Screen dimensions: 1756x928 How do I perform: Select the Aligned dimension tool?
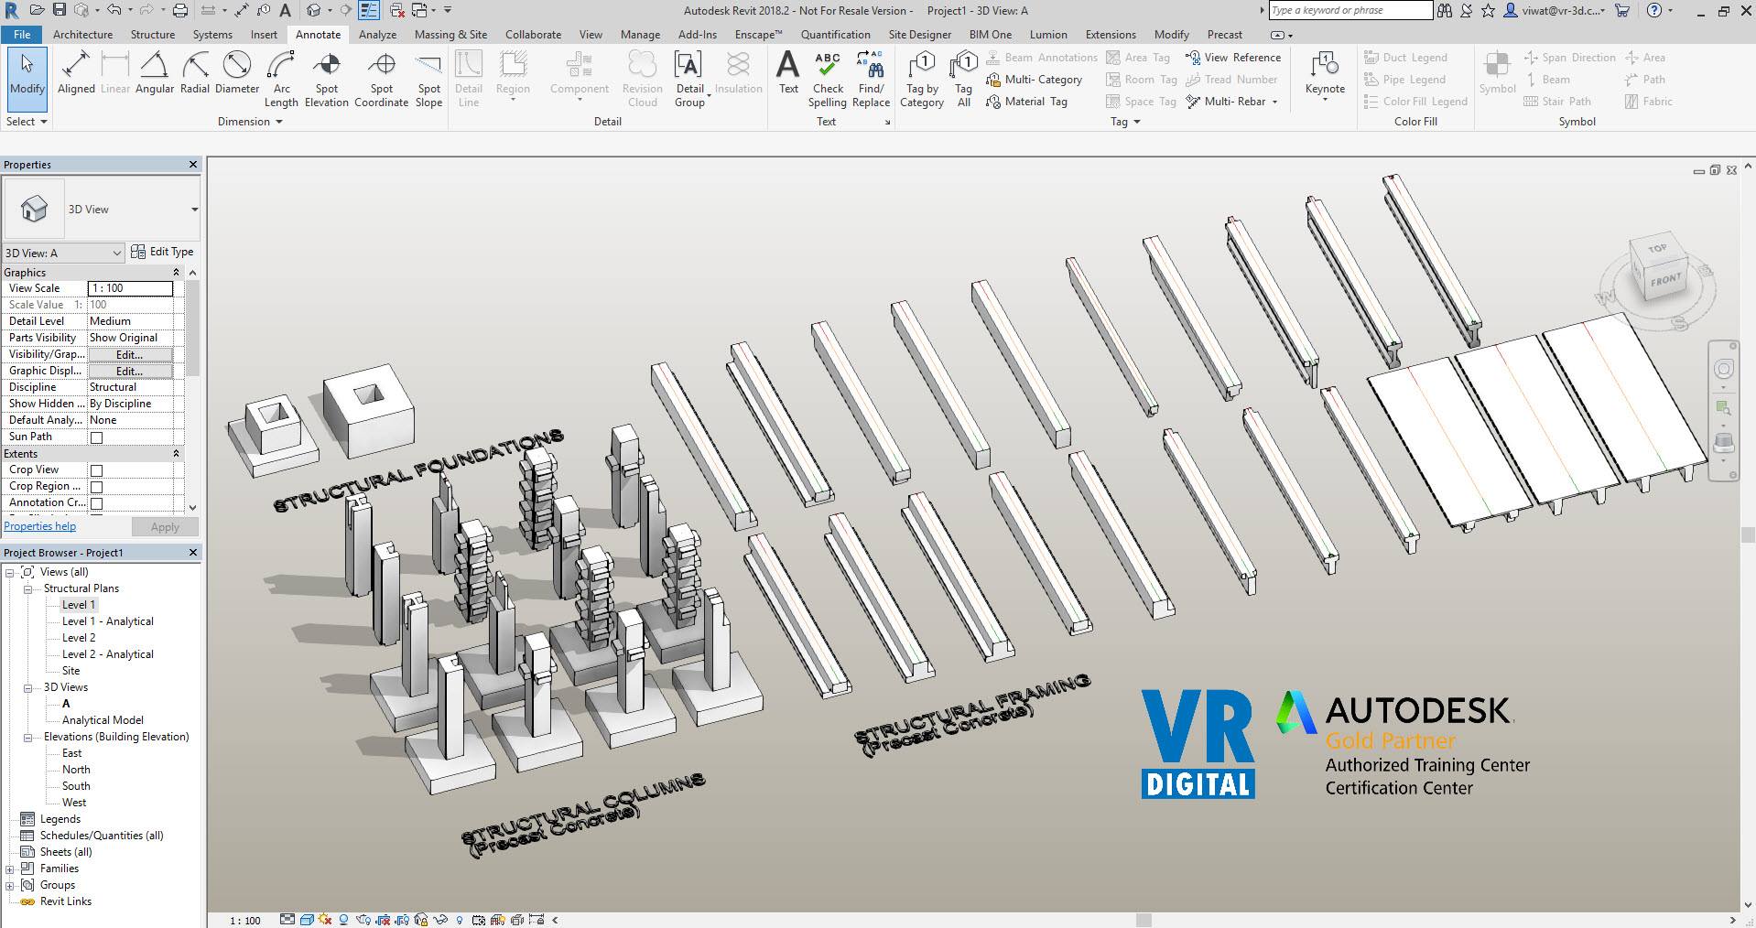[x=76, y=73]
